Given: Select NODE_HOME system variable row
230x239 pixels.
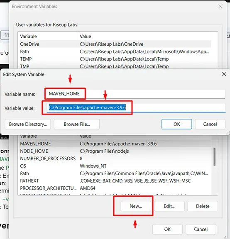Looking at the screenshot, I should tap(115, 151).
